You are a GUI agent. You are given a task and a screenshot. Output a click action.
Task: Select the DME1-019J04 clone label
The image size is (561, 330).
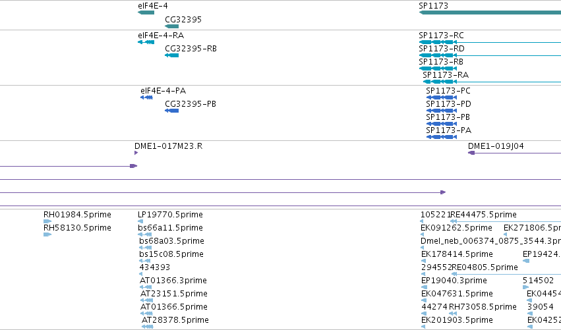pos(496,146)
